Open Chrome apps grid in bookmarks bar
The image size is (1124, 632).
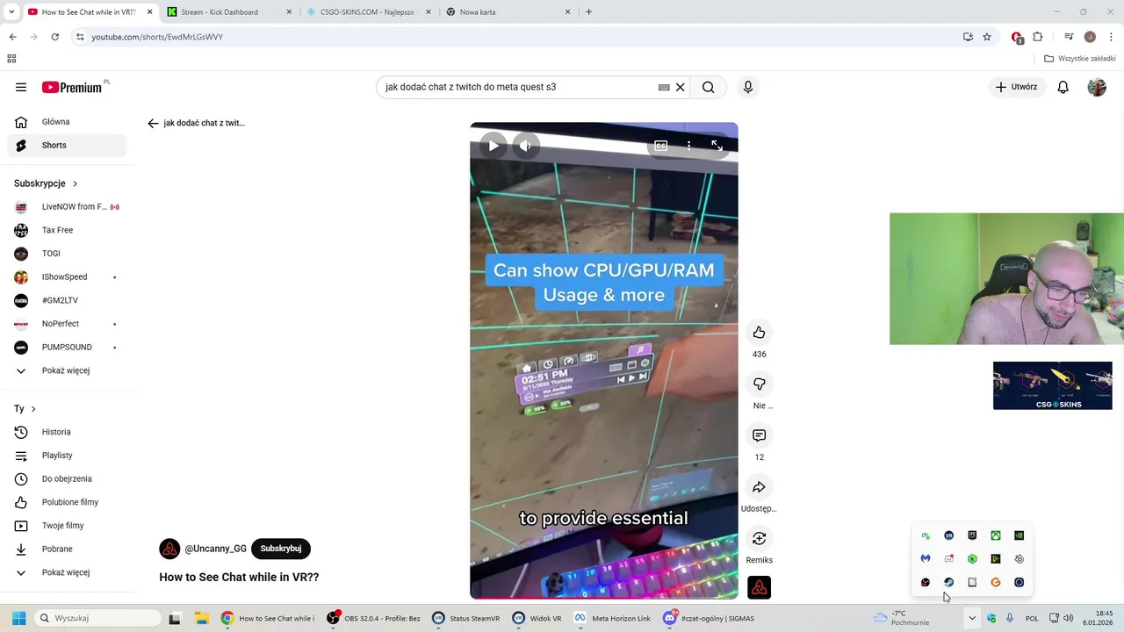pos(11,59)
